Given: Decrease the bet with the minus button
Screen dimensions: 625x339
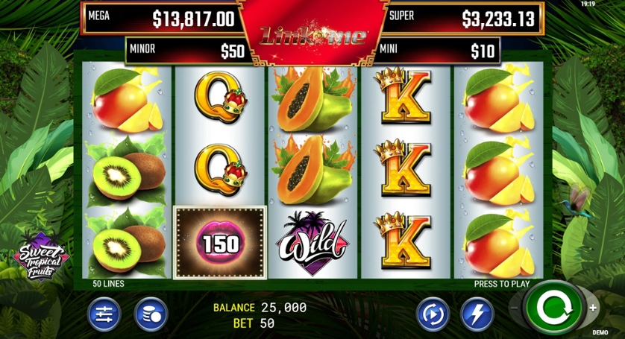Looking at the screenshot, I should 515,308.
